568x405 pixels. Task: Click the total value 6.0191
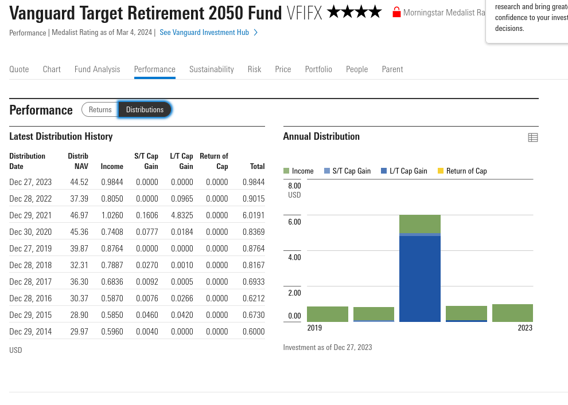click(254, 215)
